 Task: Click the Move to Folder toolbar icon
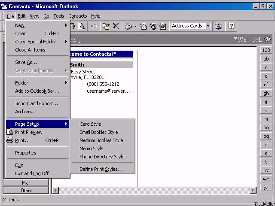click(106, 26)
